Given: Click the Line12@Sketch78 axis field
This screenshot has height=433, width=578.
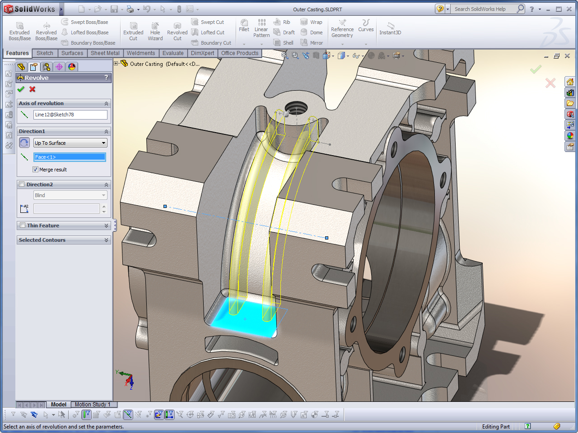Looking at the screenshot, I should coord(70,115).
